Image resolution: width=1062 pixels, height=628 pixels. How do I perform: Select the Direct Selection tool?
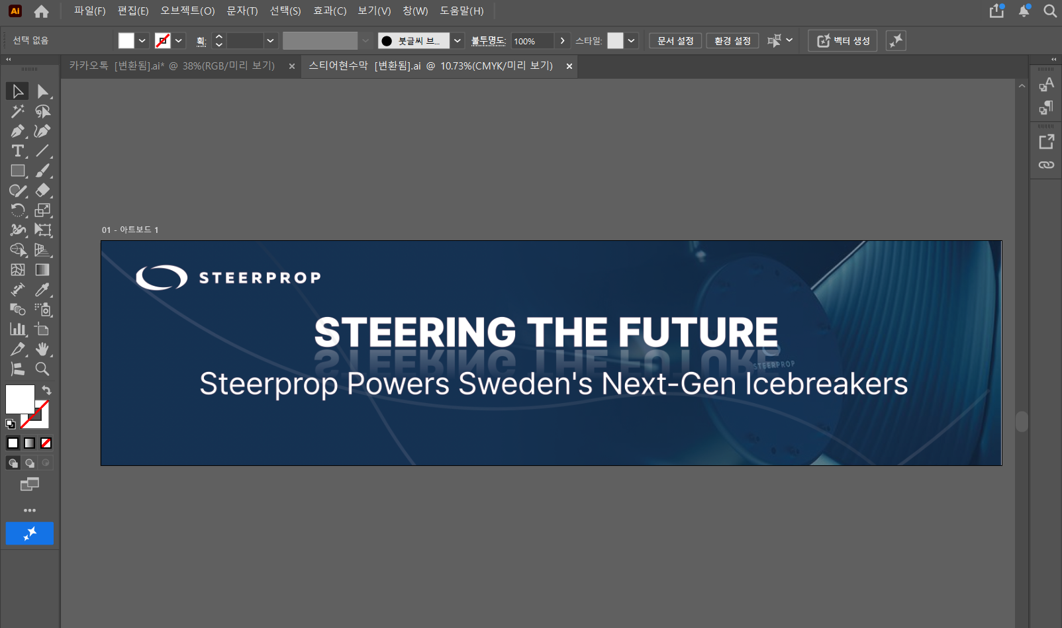42,91
